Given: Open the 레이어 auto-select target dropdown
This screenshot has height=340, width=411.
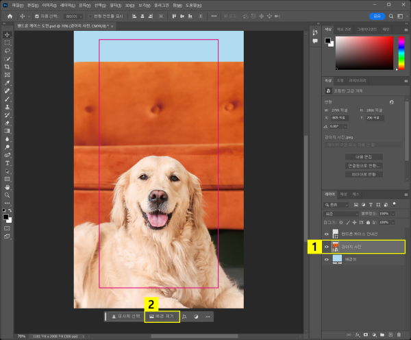Looking at the screenshot, I should point(73,15).
